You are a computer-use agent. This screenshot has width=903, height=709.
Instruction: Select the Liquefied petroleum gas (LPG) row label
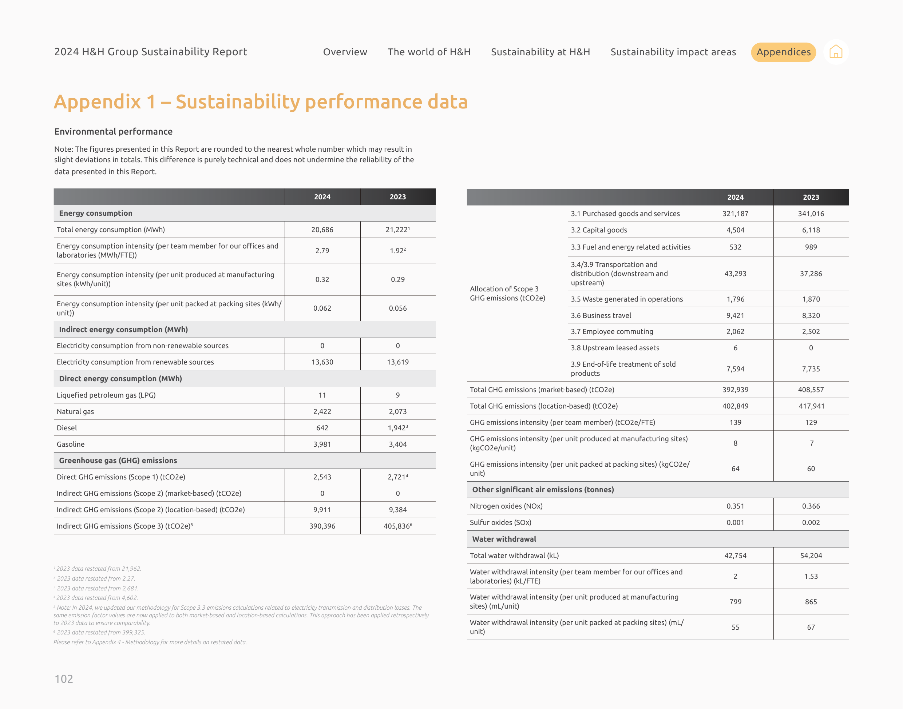[106, 395]
